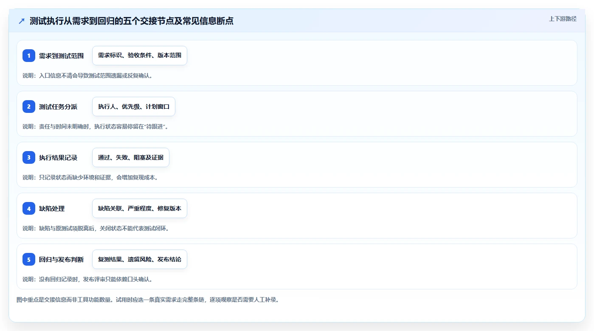Click the note 没有回归记录时 发布评审
The width and height of the screenshot is (594, 331).
tap(87, 279)
